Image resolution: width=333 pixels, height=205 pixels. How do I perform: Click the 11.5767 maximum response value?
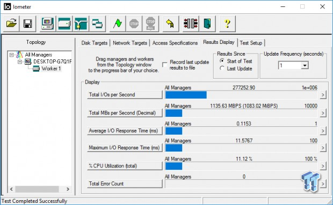[244, 140]
